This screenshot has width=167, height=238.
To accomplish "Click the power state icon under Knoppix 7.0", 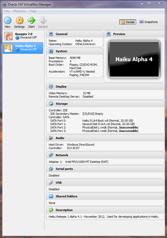I will 17,38.
